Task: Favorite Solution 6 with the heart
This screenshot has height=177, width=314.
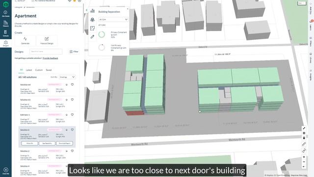Action: [x=72, y=130]
